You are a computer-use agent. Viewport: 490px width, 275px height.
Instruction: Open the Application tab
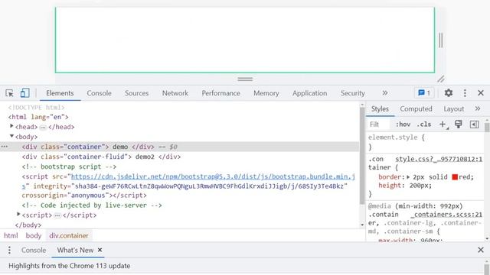[x=309, y=93]
